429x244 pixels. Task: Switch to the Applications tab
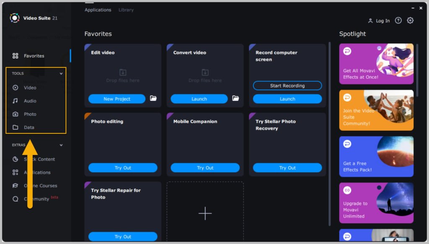98,10
